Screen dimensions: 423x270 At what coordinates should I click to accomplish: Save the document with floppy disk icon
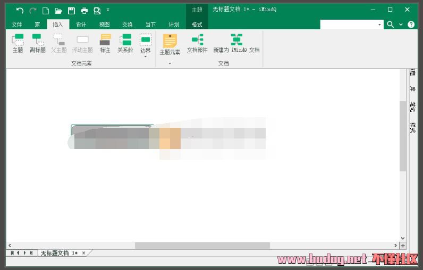(x=71, y=11)
